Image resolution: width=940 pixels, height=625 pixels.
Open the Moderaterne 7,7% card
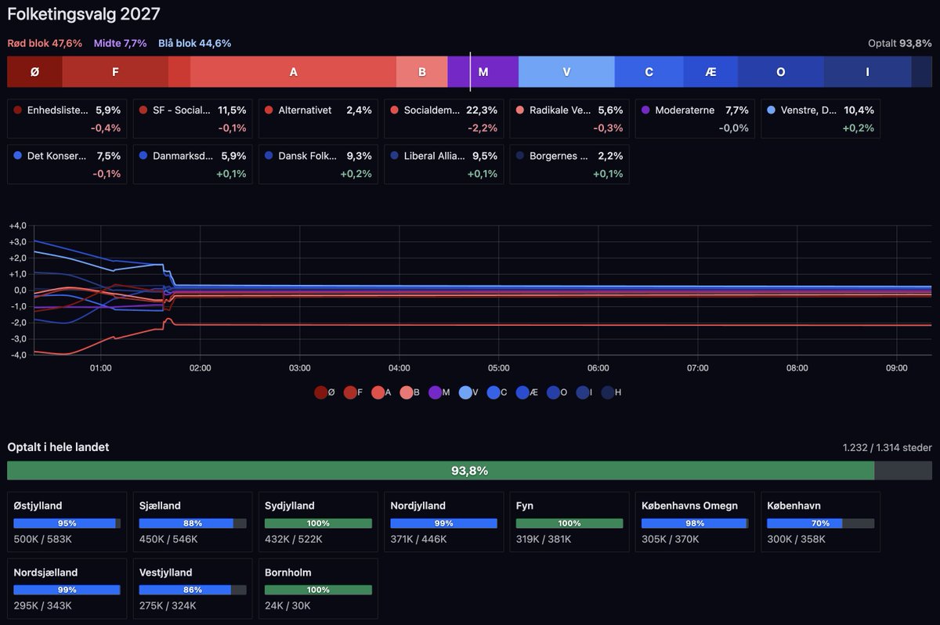[695, 118]
